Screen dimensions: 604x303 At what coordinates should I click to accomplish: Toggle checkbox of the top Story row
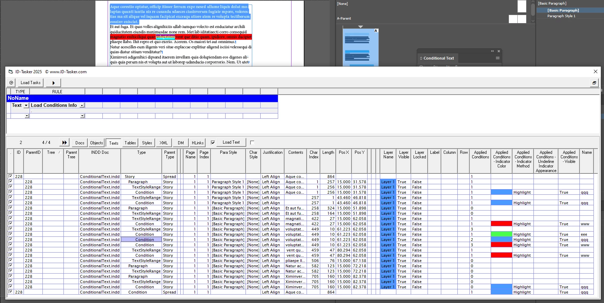10,176
